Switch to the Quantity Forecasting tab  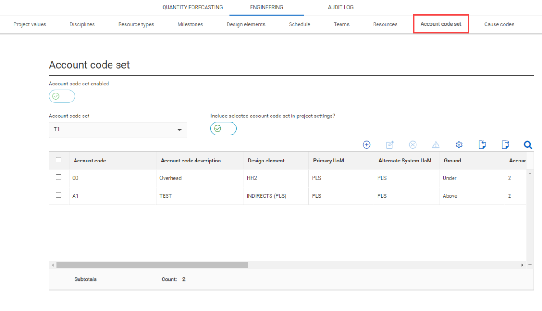pos(192,8)
